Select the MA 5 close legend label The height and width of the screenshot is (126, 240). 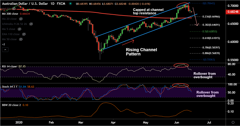click(x=8, y=29)
